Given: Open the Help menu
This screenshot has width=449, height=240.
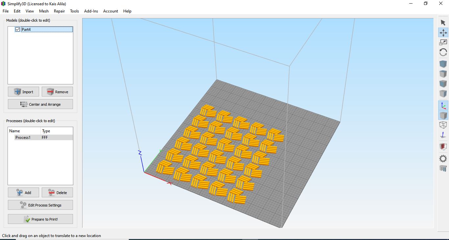Looking at the screenshot, I should (127, 11).
